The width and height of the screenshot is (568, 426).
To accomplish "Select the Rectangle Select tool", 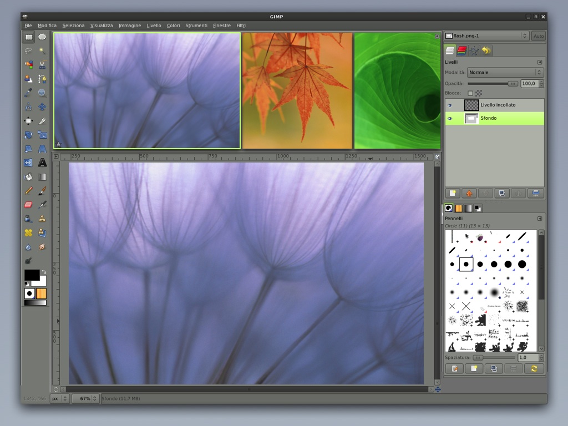I will coord(28,37).
